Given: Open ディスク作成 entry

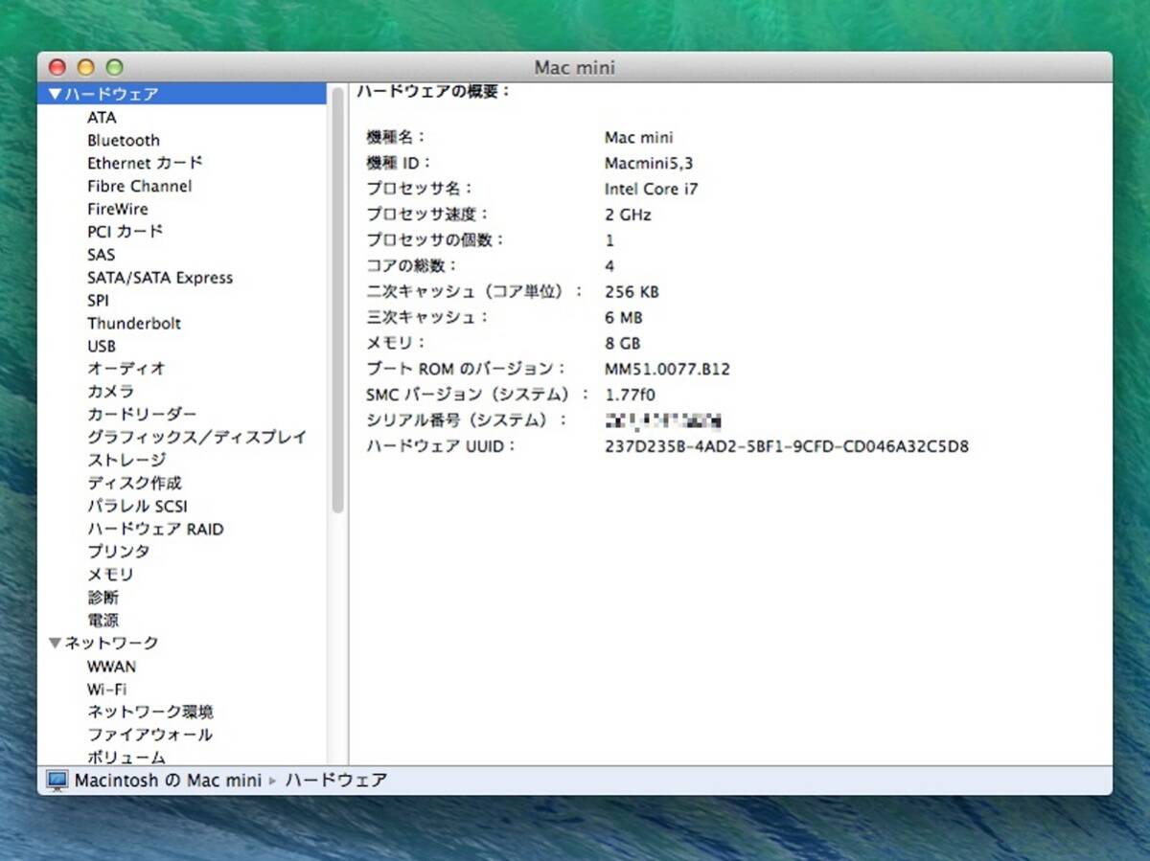Looking at the screenshot, I should coord(134,483).
